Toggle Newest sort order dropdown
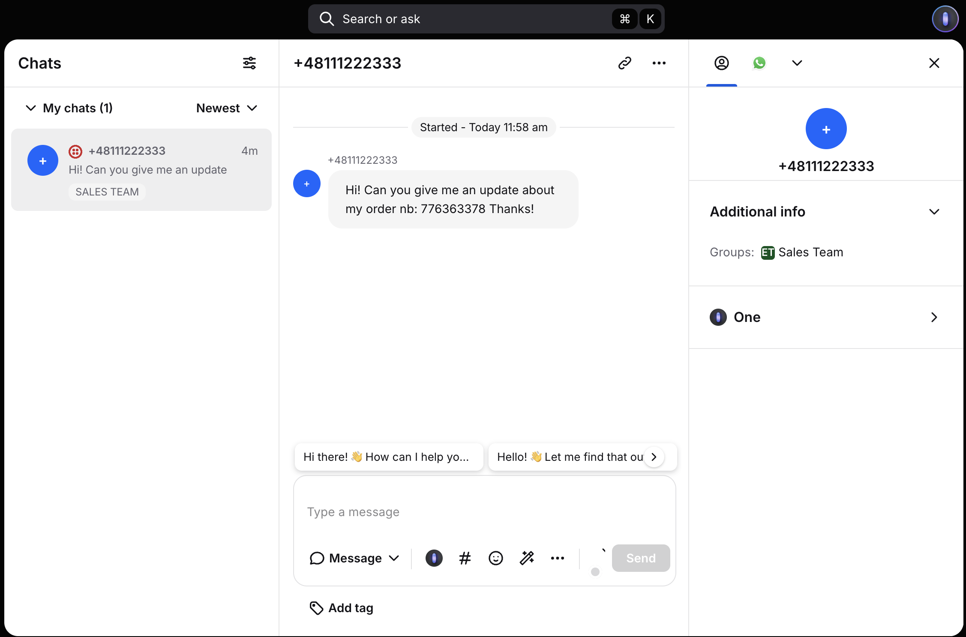 226,108
